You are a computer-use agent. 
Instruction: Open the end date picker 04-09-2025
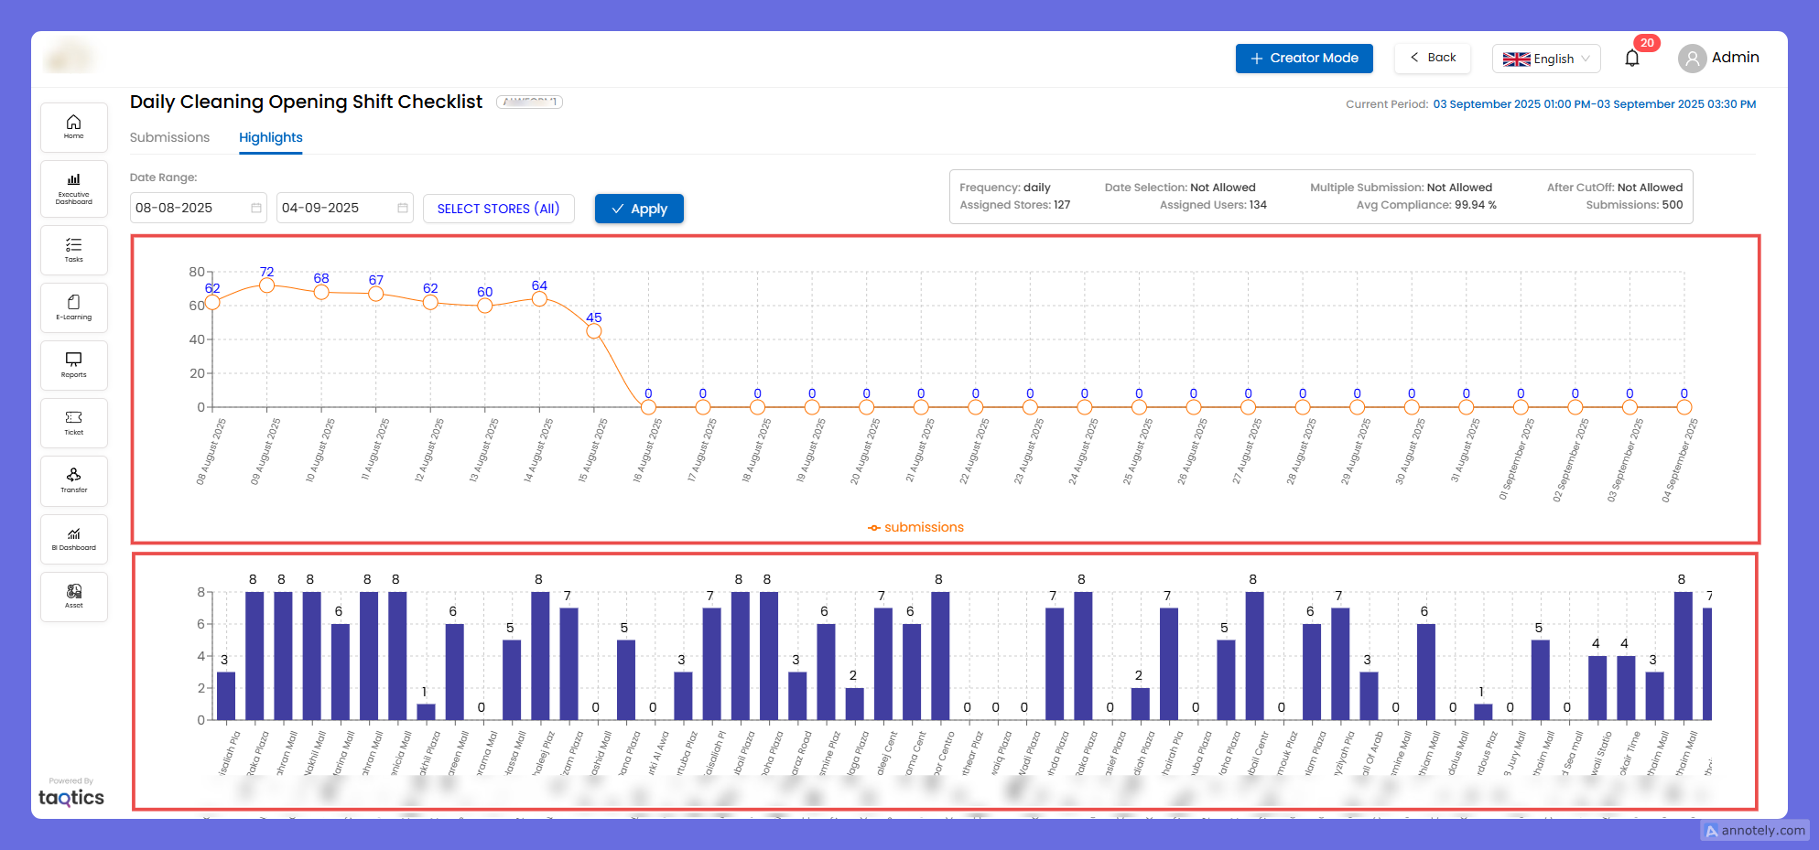344,209
